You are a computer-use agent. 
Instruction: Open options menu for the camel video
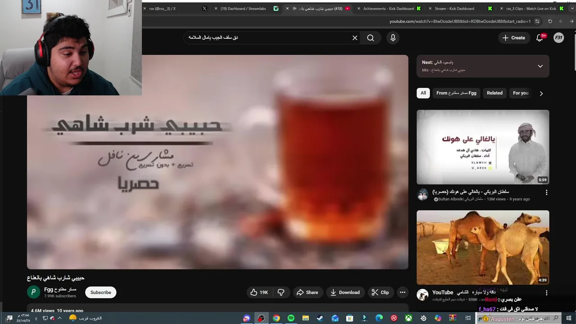546,292
